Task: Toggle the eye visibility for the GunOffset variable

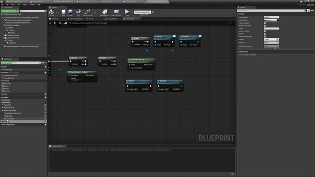Action: pos(45,105)
